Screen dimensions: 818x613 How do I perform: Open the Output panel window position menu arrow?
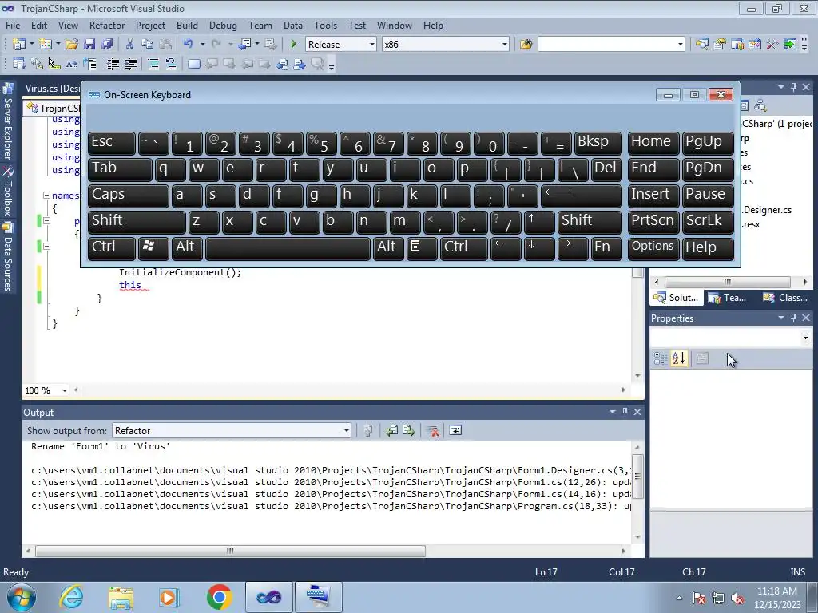613,412
